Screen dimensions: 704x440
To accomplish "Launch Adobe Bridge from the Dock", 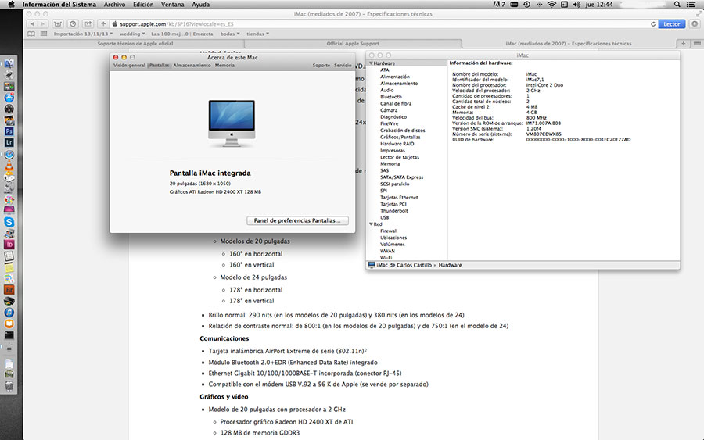I will (9, 290).
